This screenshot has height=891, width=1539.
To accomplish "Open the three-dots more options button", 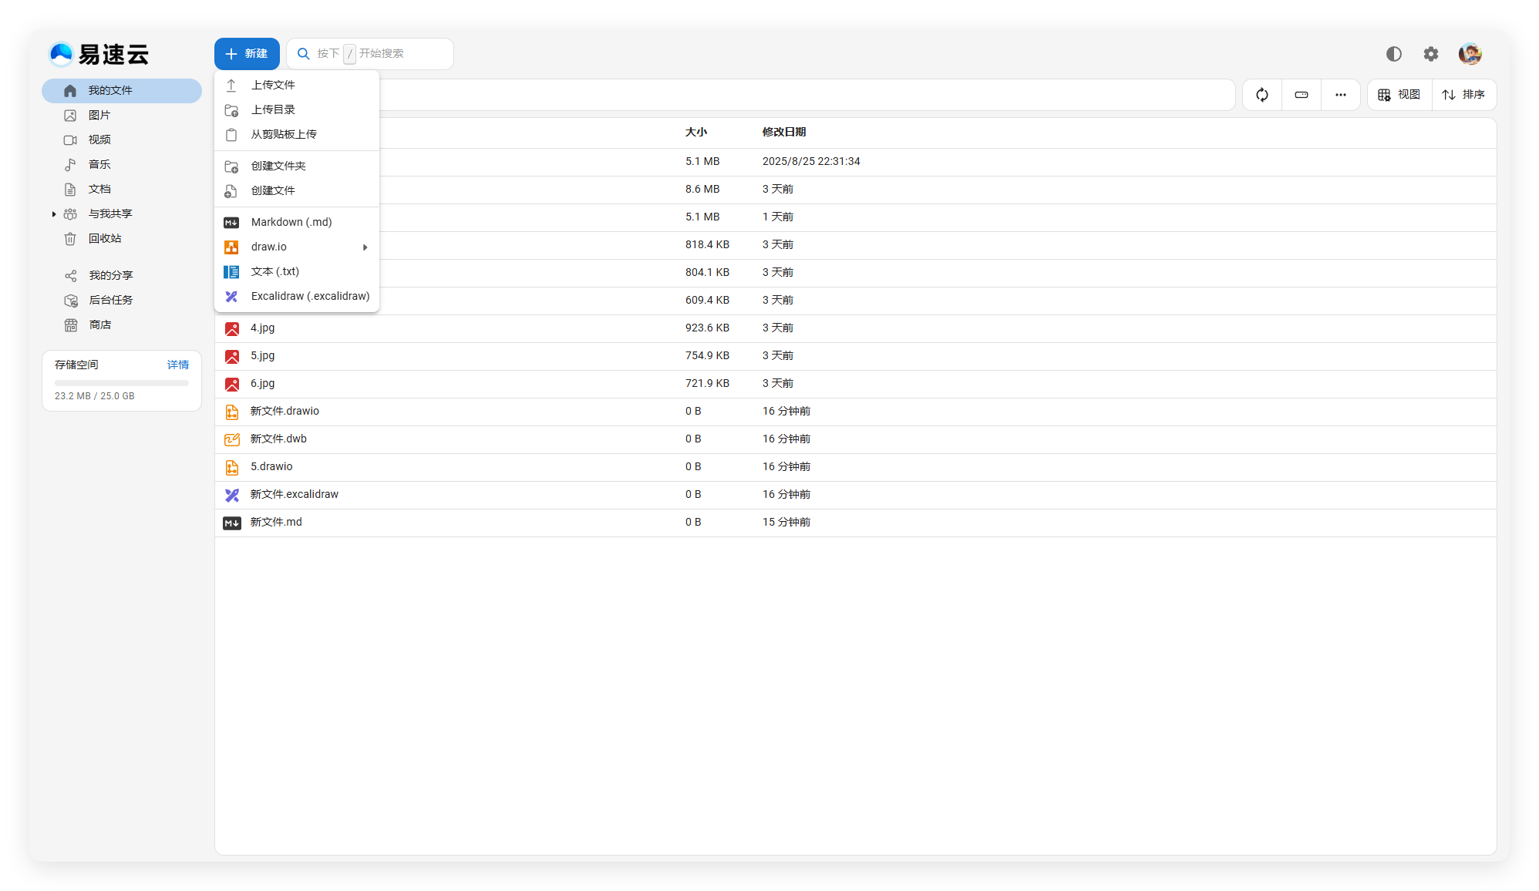I will click(x=1340, y=95).
